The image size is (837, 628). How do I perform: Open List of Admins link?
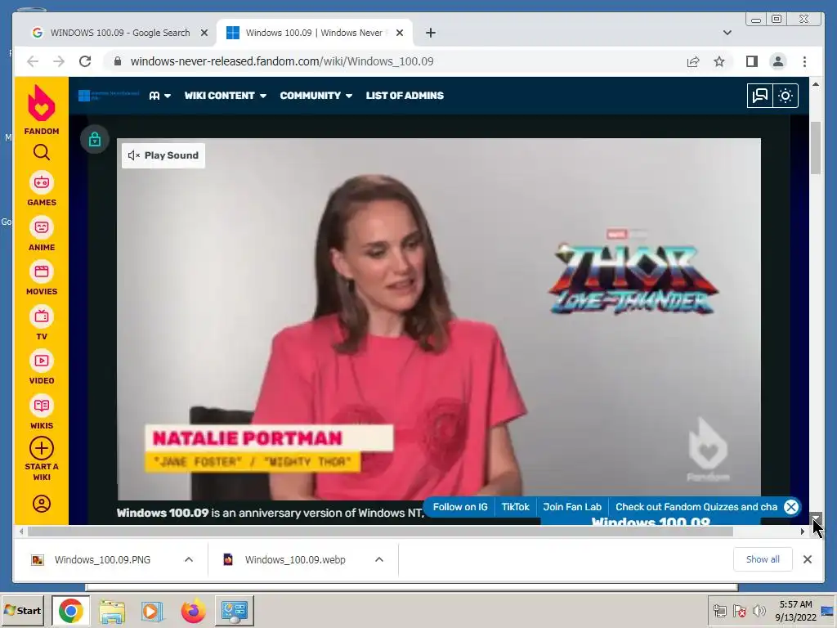405,96
